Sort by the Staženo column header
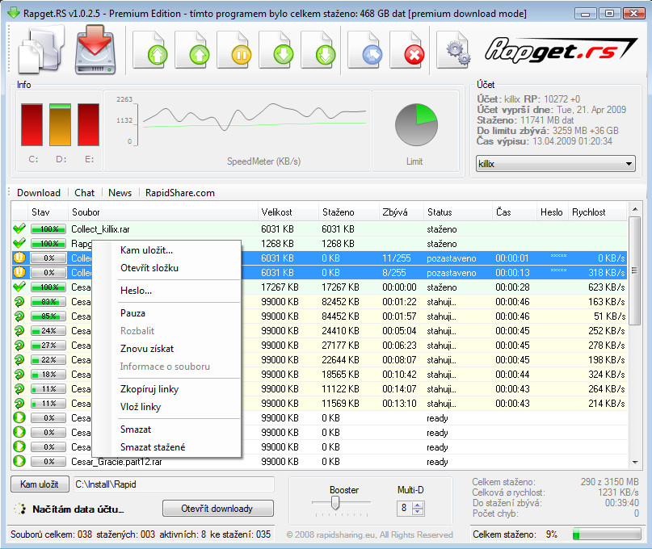 click(349, 212)
